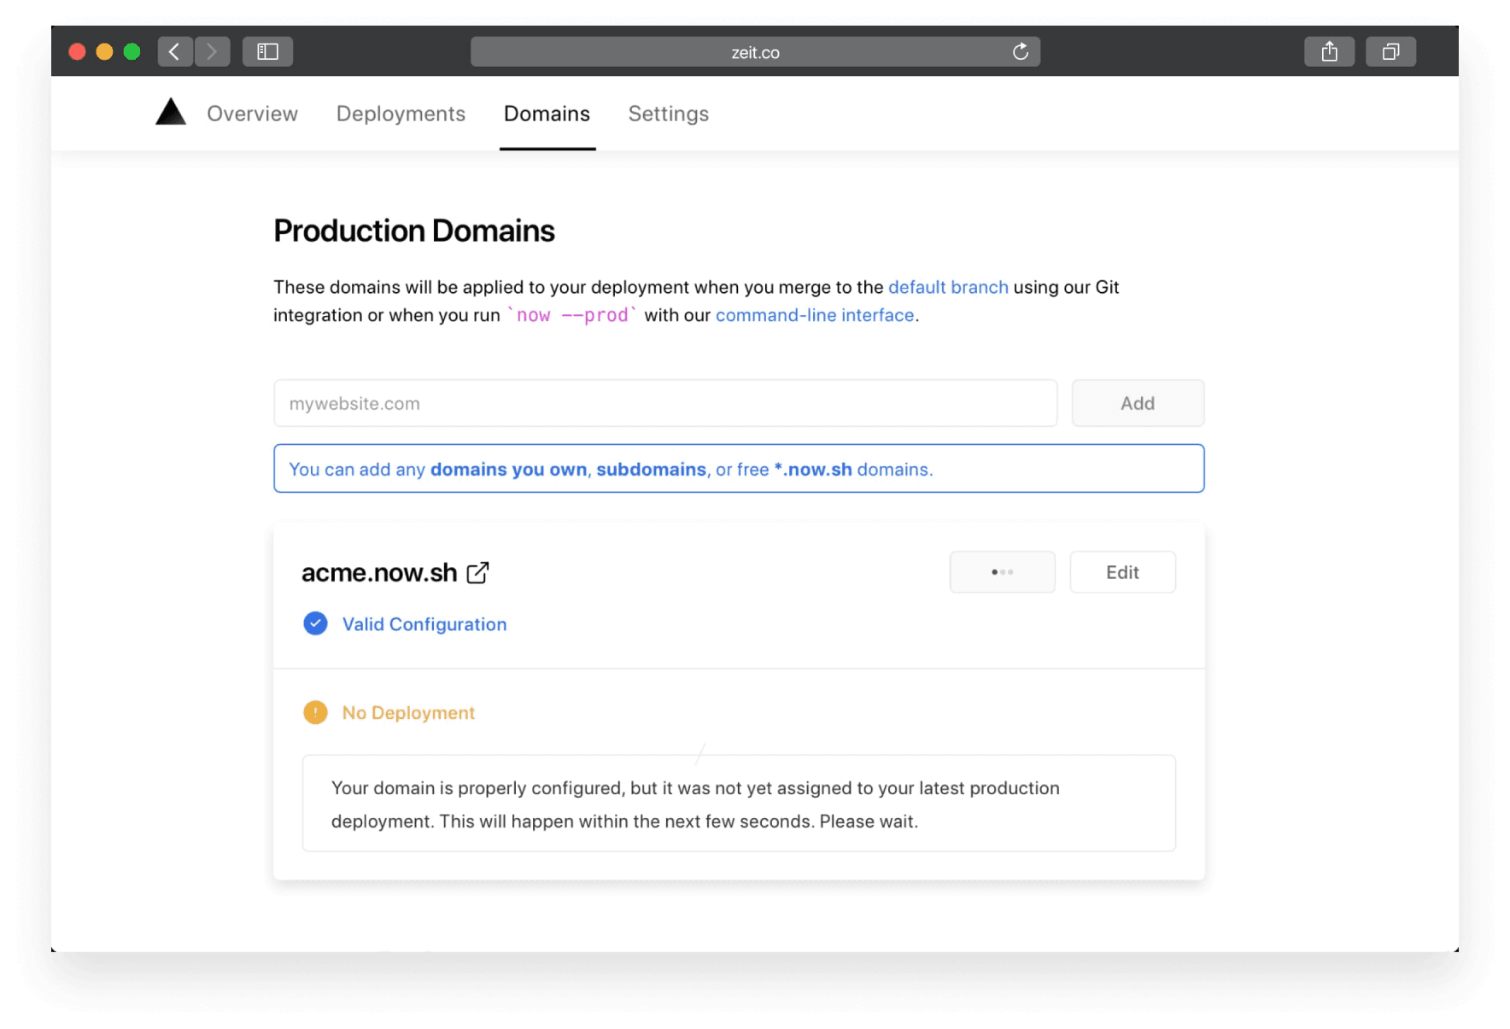Edit the acme.now.sh domain
Screen dimensions: 1510x1029
(x=1122, y=572)
